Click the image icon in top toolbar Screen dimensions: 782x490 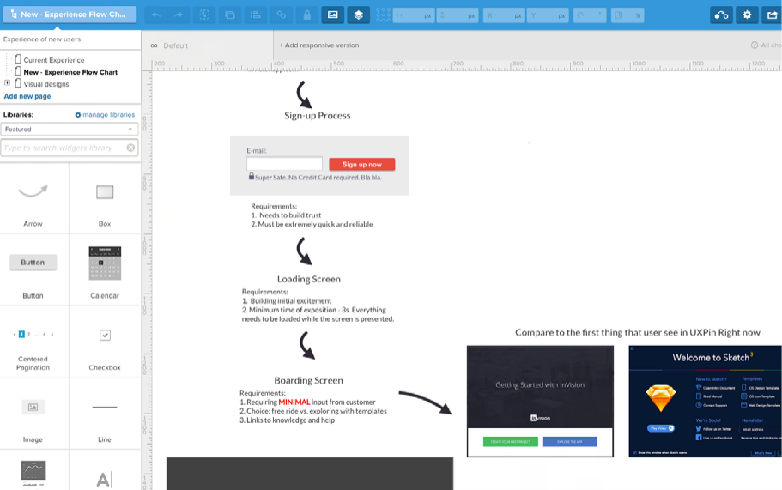[333, 15]
